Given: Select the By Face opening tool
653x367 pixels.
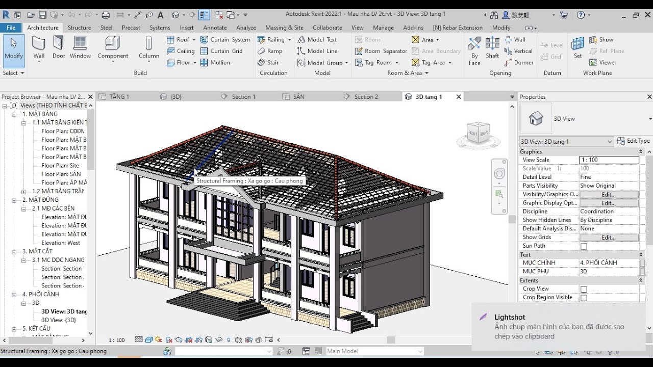Looking at the screenshot, I should pos(474,50).
